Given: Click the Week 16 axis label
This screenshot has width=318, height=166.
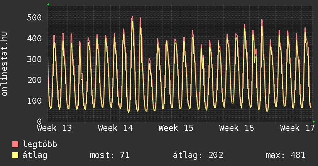Looking at the screenshot, I should pyautogui.click(x=237, y=128).
